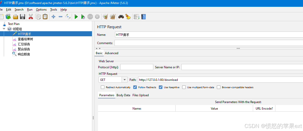The image size is (303, 131).
Task: Select 汇总报告 in the tree
Action: 24,44
